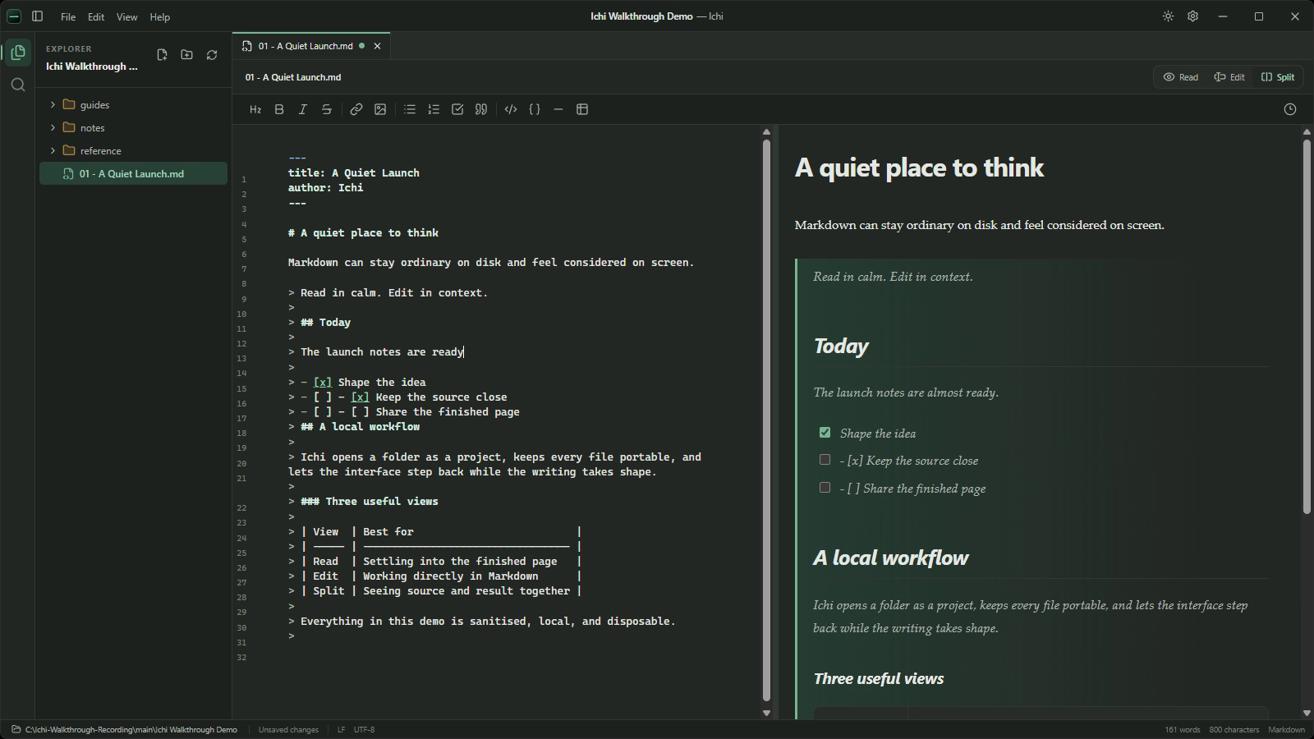The image size is (1314, 739).
Task: Click the Ichi app logo icon
Action: coord(14,16)
